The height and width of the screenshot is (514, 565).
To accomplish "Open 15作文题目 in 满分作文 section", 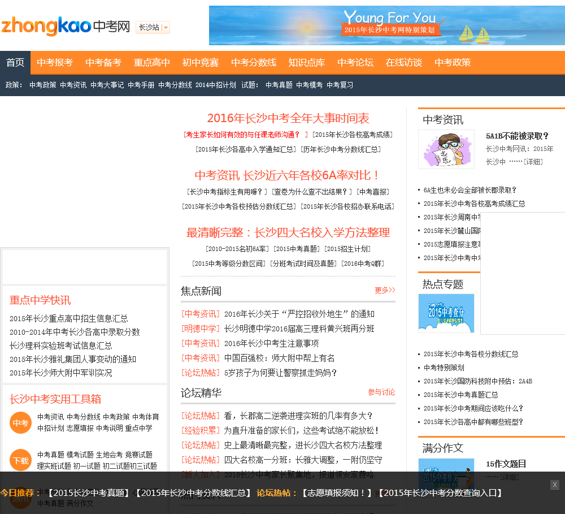I will click(x=506, y=464).
